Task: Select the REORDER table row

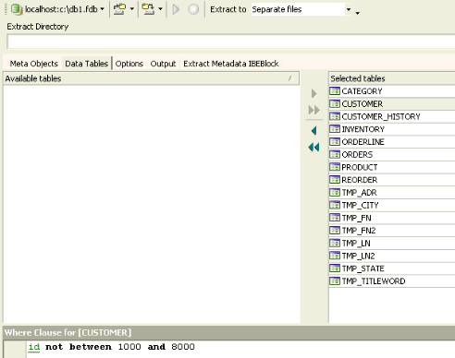Action: [x=392, y=180]
